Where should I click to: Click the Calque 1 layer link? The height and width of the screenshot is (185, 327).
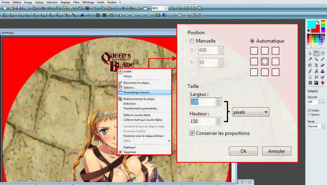coord(313,91)
